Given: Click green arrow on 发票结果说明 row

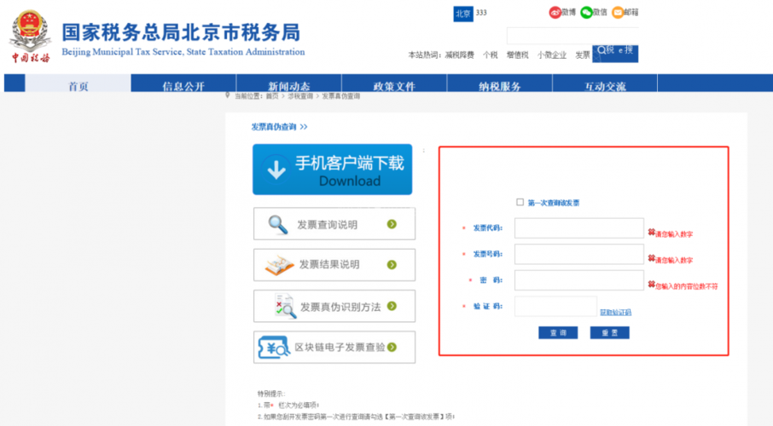Looking at the screenshot, I should 392,265.
